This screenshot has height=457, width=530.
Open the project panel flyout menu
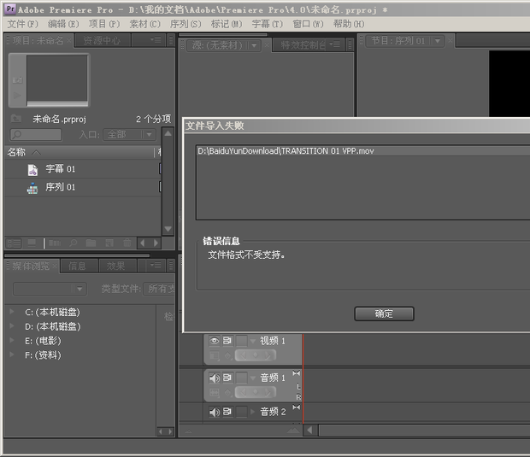click(156, 40)
